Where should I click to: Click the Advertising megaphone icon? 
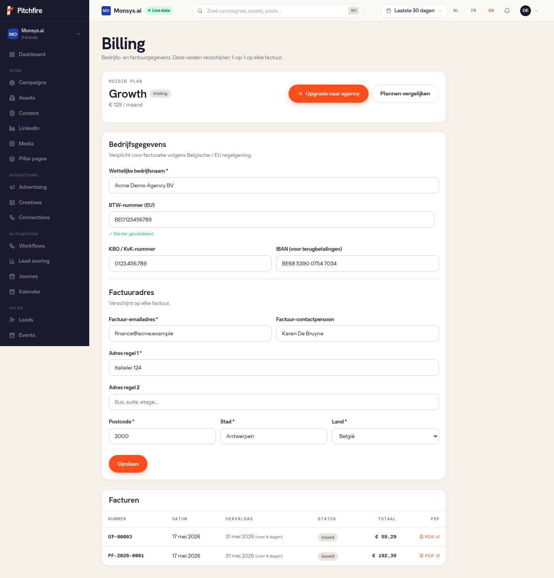tap(12, 187)
